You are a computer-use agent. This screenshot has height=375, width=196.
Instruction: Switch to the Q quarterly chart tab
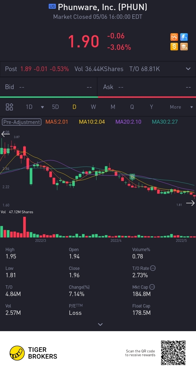coord(132,107)
